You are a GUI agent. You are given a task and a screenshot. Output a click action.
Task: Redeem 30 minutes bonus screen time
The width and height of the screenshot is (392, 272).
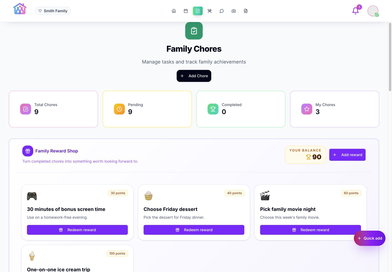tap(77, 230)
